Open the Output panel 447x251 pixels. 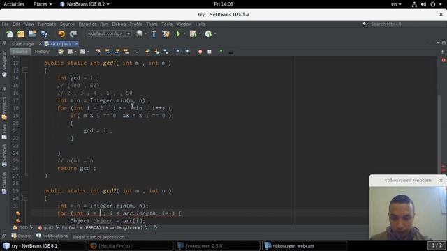22,236
